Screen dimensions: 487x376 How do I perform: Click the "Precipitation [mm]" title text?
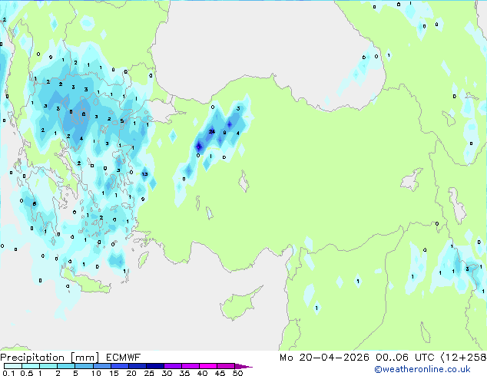pyautogui.click(x=50, y=358)
